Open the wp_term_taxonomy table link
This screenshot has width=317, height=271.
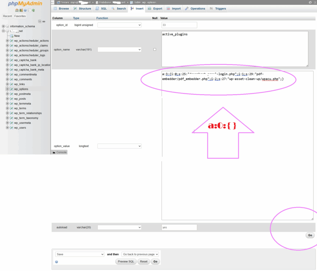[x=26, y=118]
